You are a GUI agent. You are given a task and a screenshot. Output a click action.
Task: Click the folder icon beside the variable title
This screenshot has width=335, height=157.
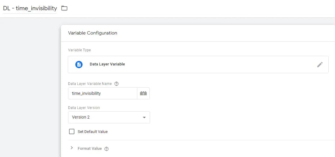[64, 8]
